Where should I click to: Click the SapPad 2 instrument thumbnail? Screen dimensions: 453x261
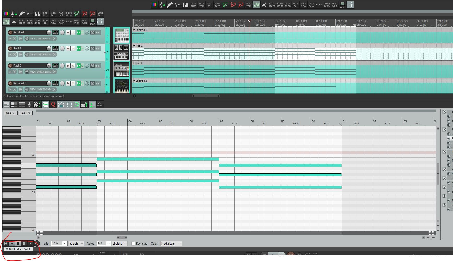(121, 86)
